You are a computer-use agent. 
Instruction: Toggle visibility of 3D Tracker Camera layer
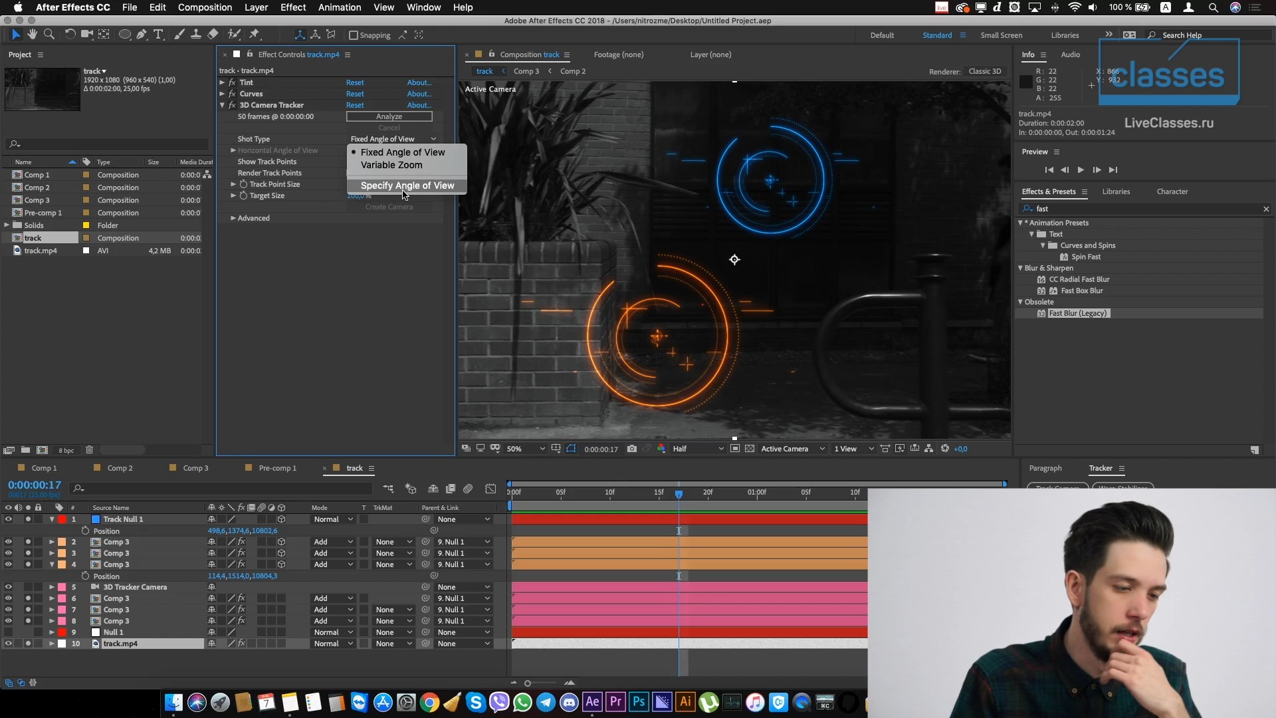(x=8, y=586)
